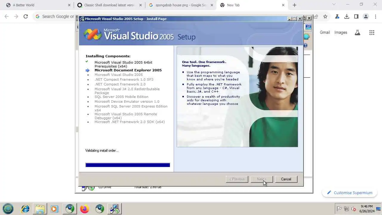
Task: Click the Cancel button in setup
Action: pos(286,179)
